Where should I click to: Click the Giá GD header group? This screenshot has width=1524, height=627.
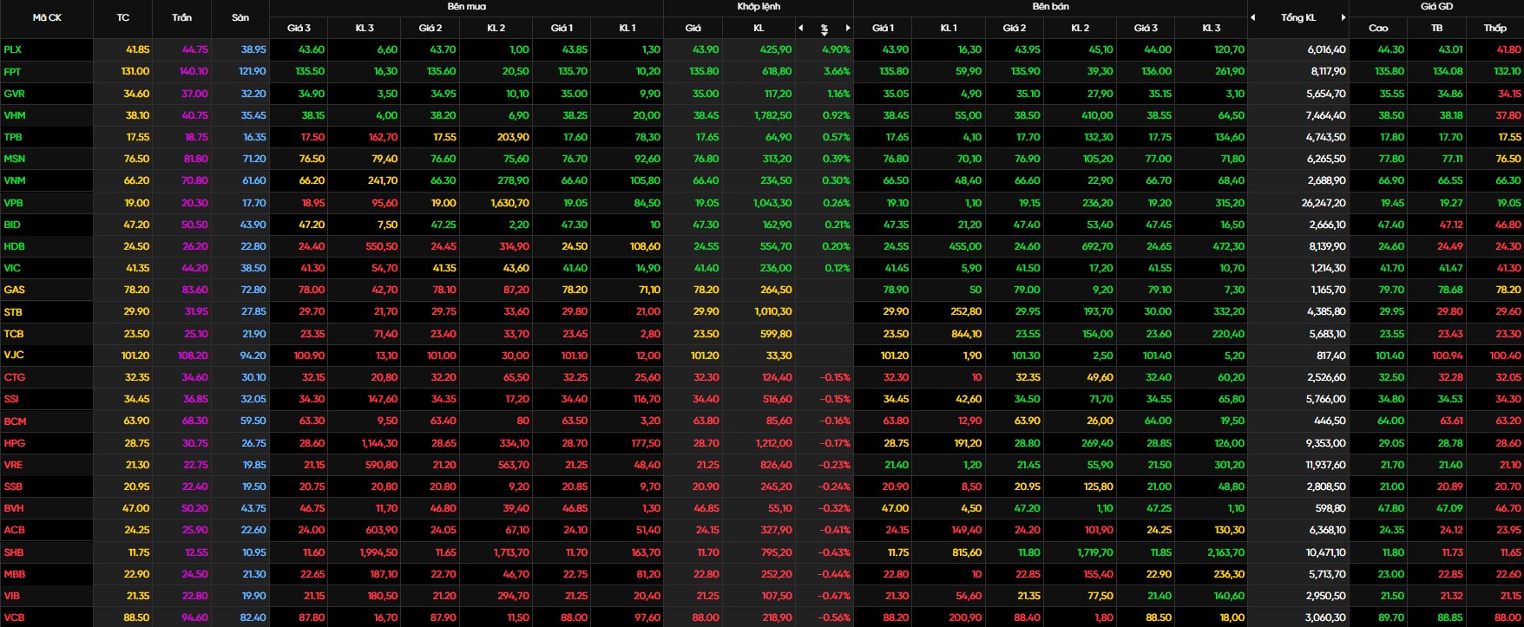tap(1436, 6)
